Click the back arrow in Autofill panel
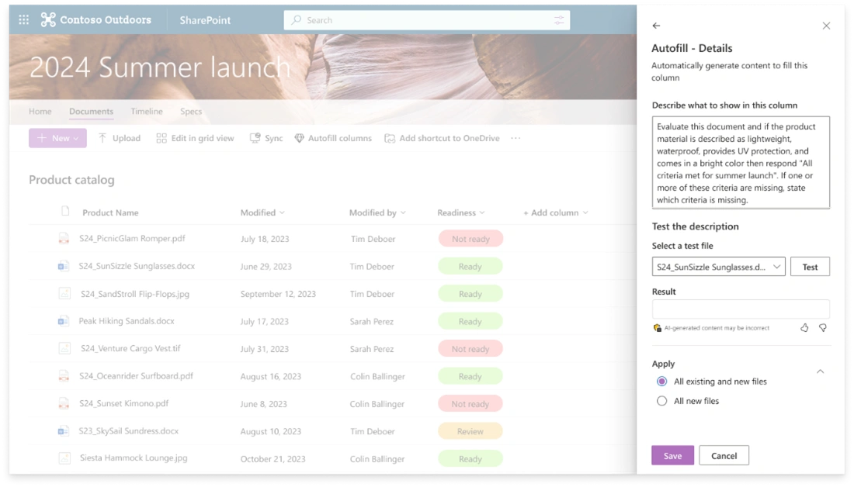The image size is (854, 487). click(x=656, y=26)
